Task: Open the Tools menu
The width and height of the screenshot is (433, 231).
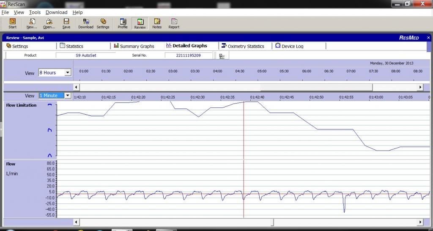Action: coord(35,12)
